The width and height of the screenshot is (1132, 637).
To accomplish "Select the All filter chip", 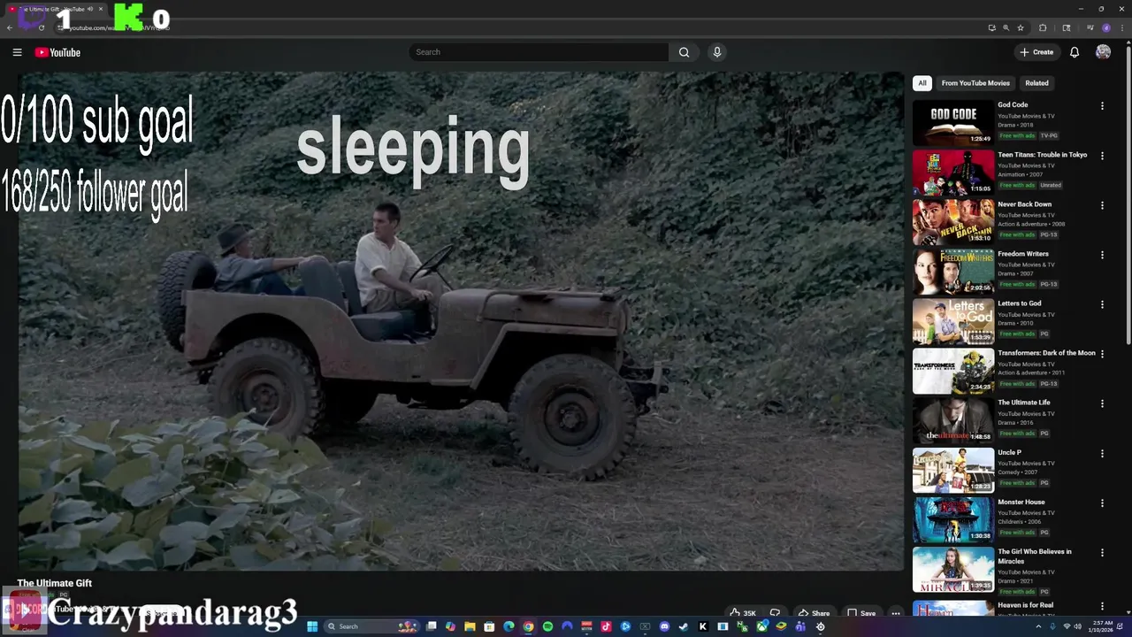I will (x=922, y=83).
